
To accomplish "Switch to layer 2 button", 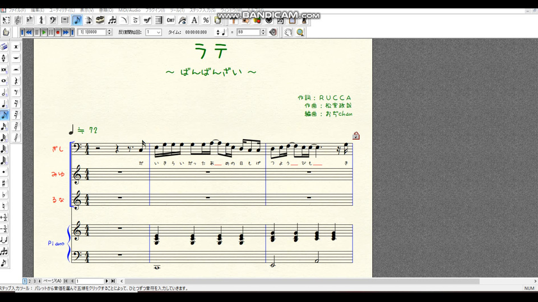I will coord(30,281).
